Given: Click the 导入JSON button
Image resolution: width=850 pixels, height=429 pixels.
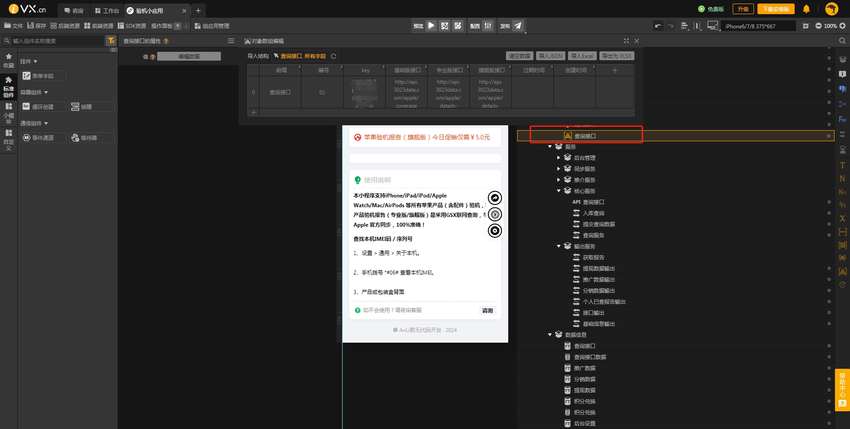Looking at the screenshot, I should pos(550,56).
